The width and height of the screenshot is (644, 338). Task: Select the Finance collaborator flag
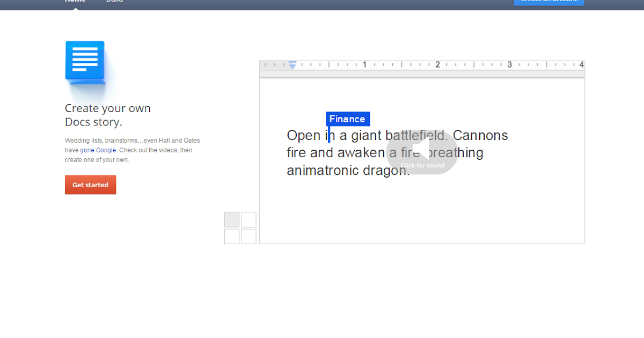[x=348, y=119]
